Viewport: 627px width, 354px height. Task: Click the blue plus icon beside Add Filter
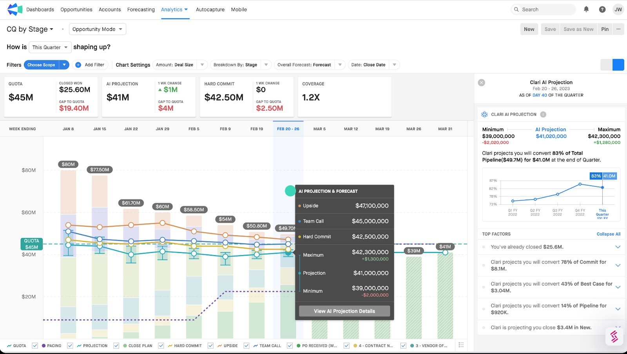(x=78, y=65)
